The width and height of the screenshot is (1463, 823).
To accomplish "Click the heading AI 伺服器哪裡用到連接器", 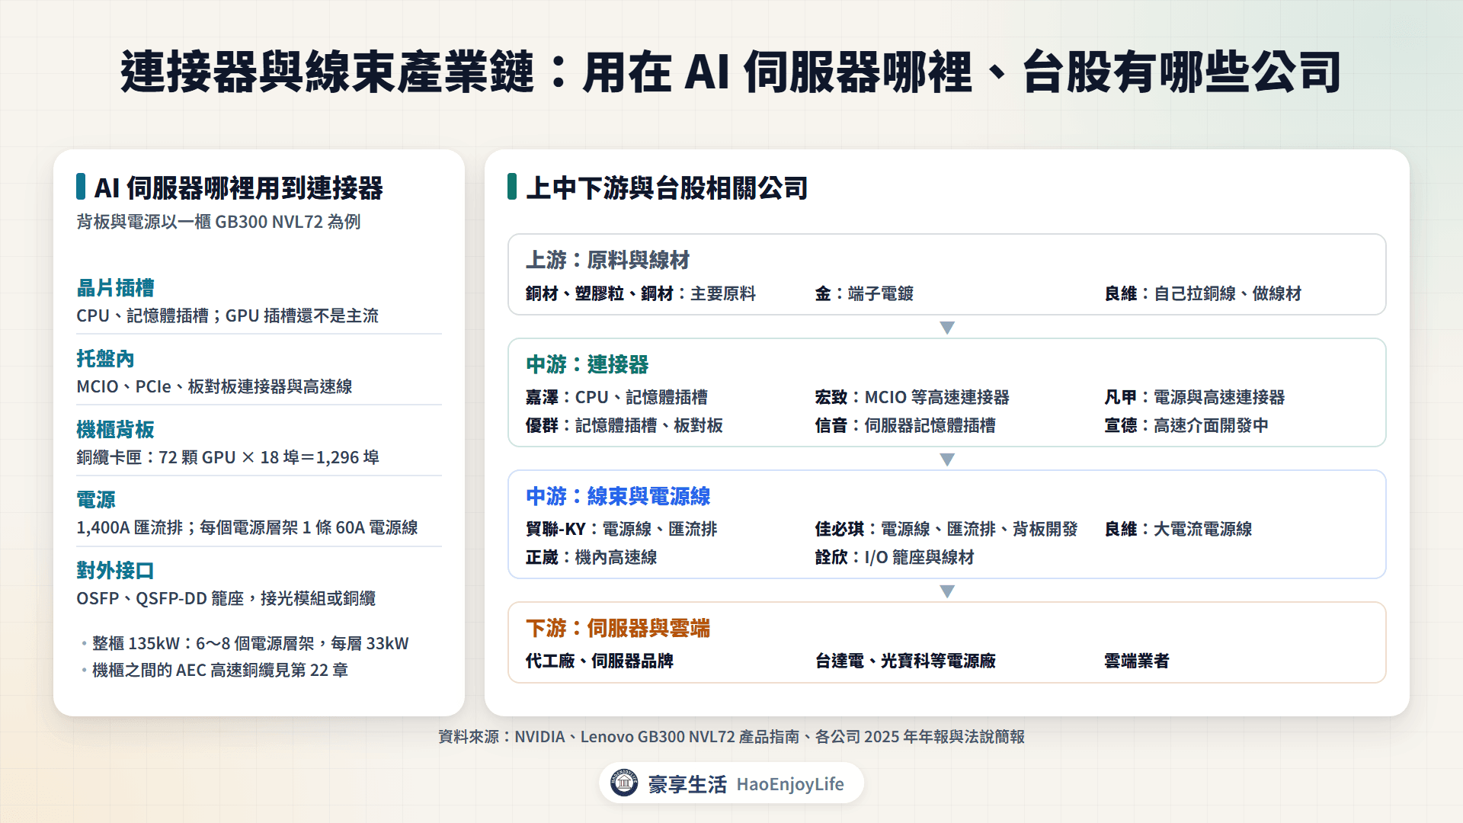I will tap(238, 188).
